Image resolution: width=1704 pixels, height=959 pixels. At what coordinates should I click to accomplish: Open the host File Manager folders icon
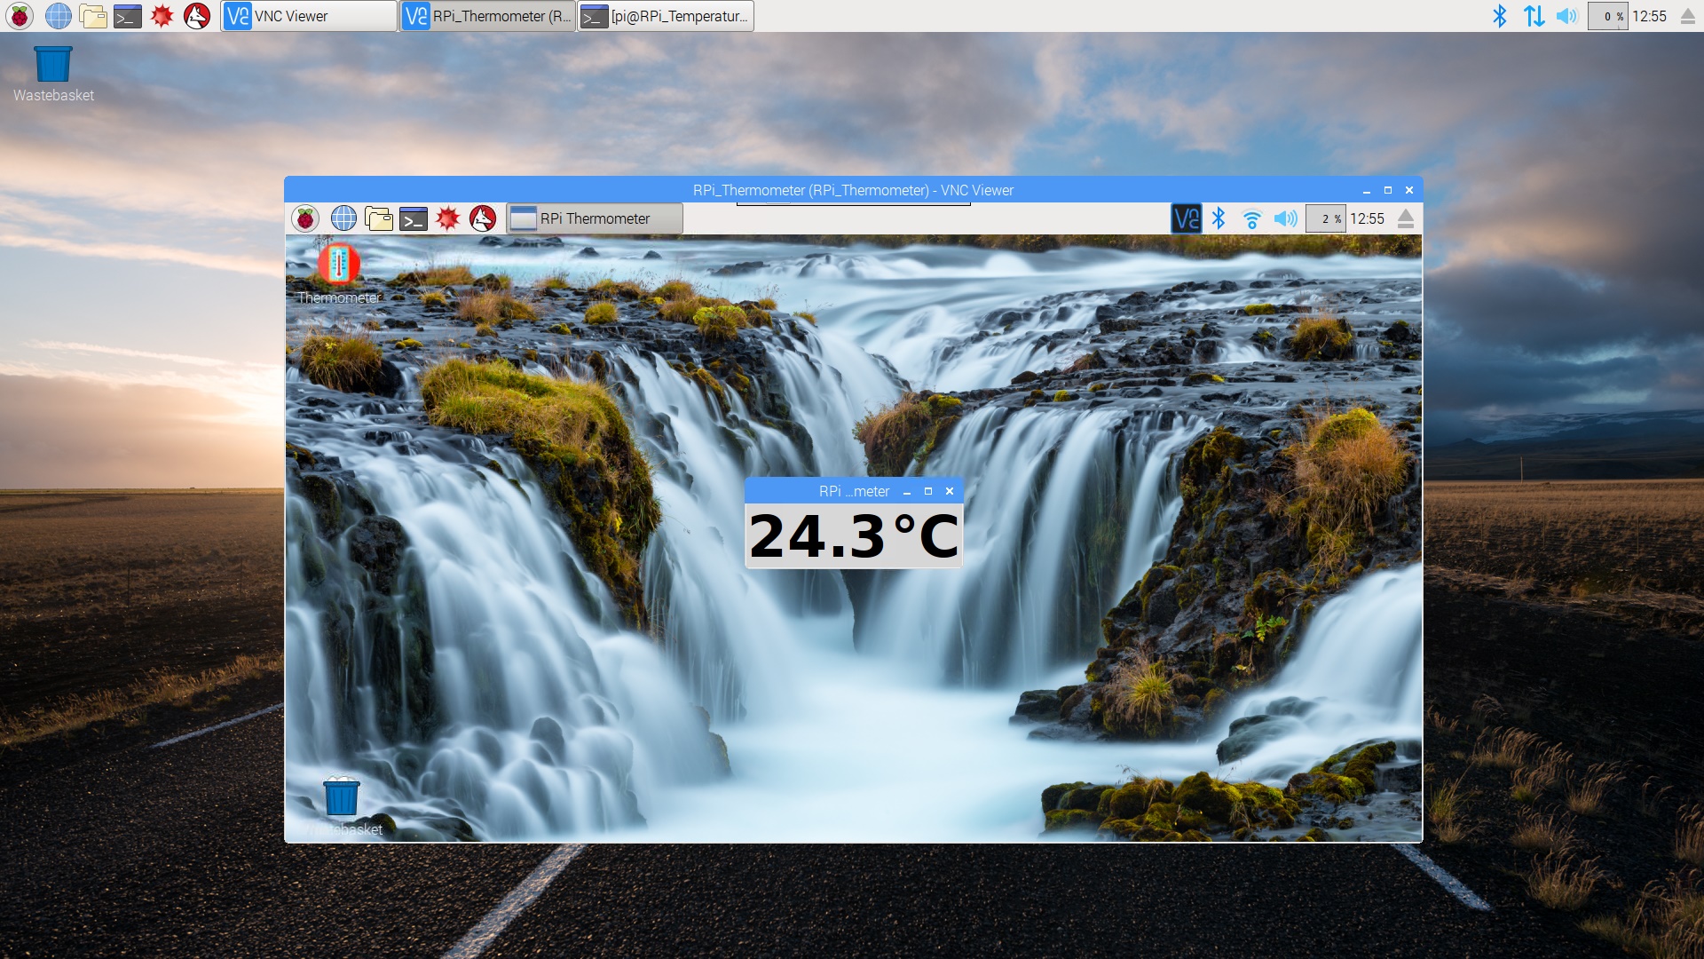tap(93, 16)
